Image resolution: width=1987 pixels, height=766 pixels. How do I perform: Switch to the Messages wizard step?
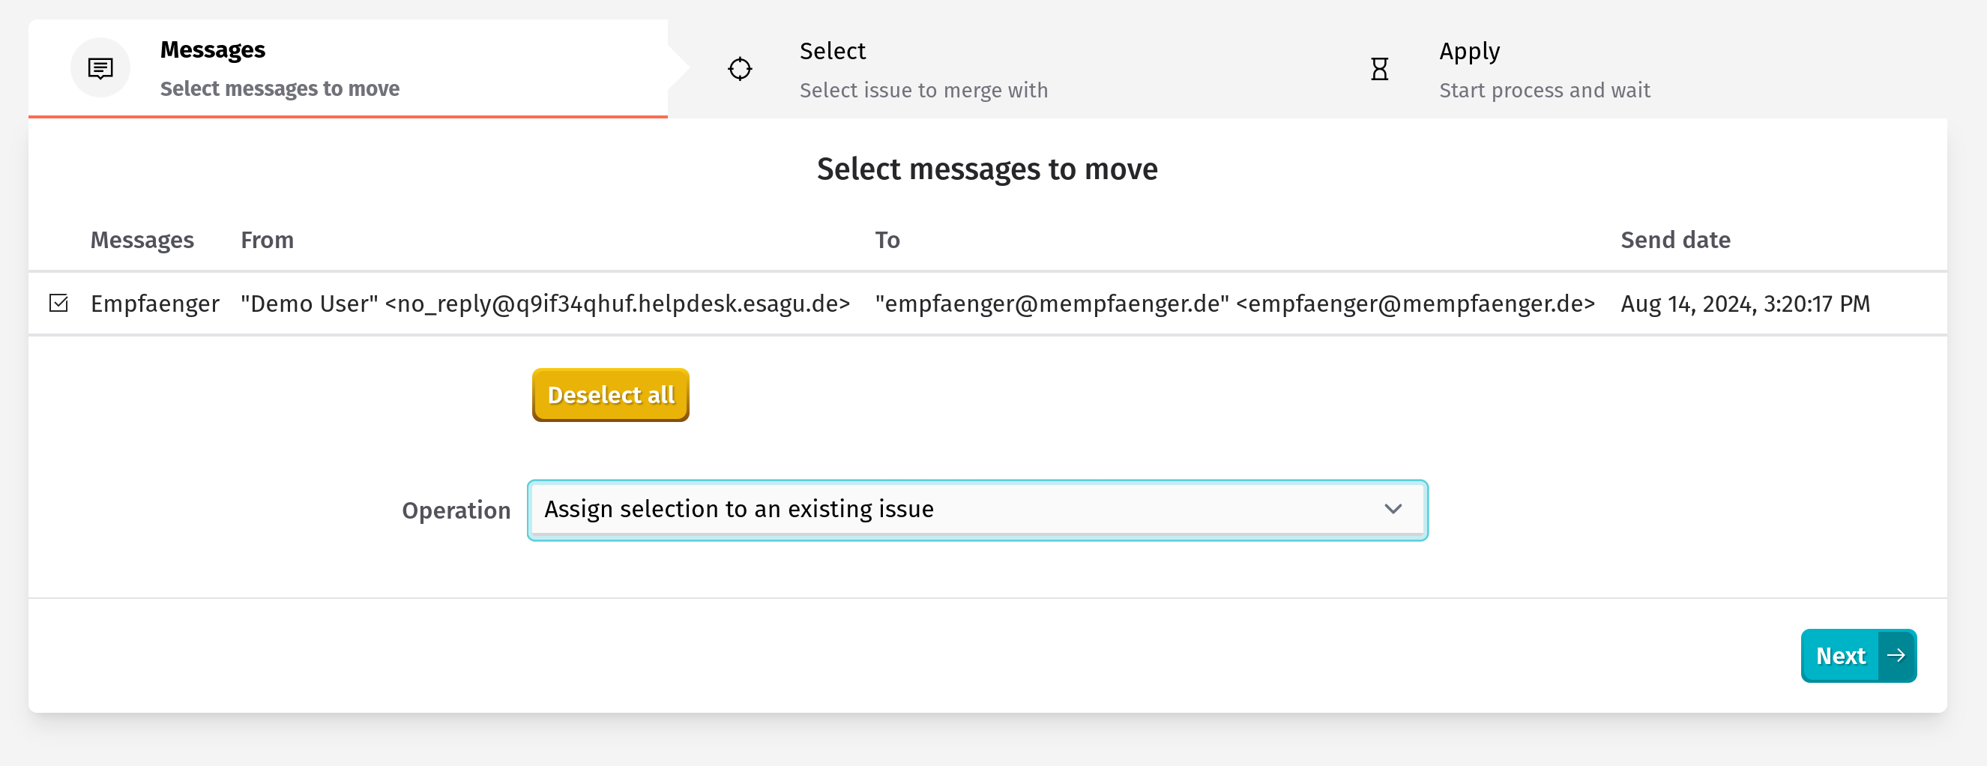pyautogui.click(x=348, y=69)
